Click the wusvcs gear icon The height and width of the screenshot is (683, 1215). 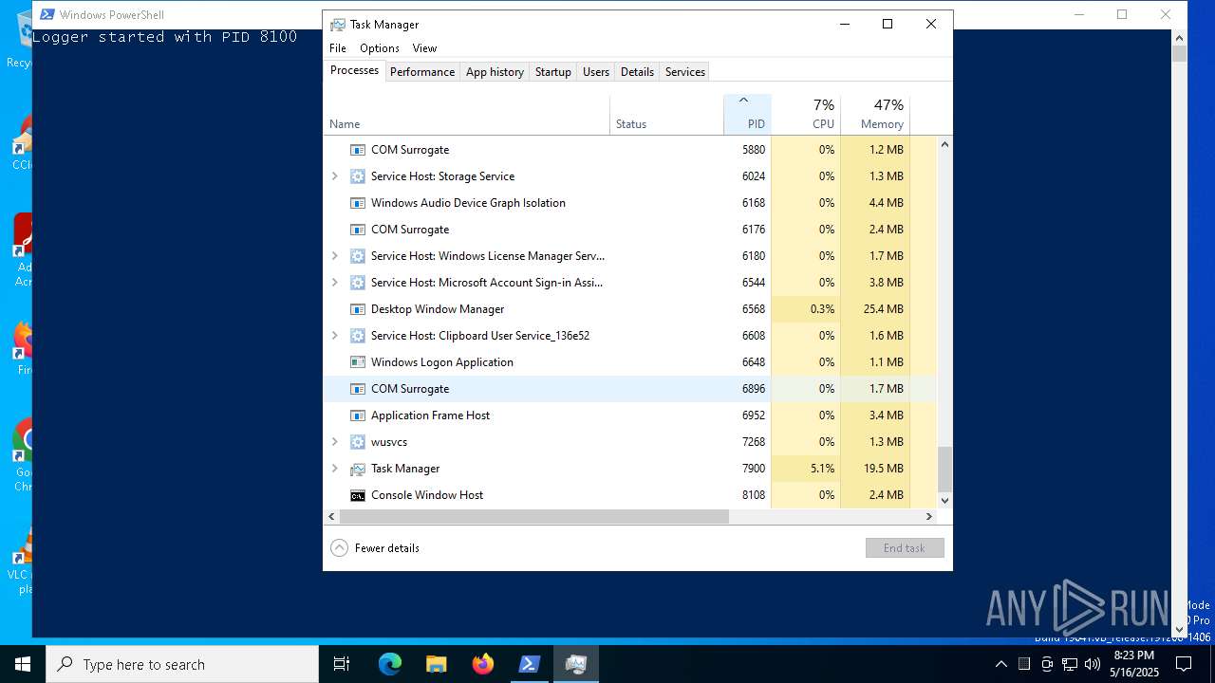[x=358, y=442]
